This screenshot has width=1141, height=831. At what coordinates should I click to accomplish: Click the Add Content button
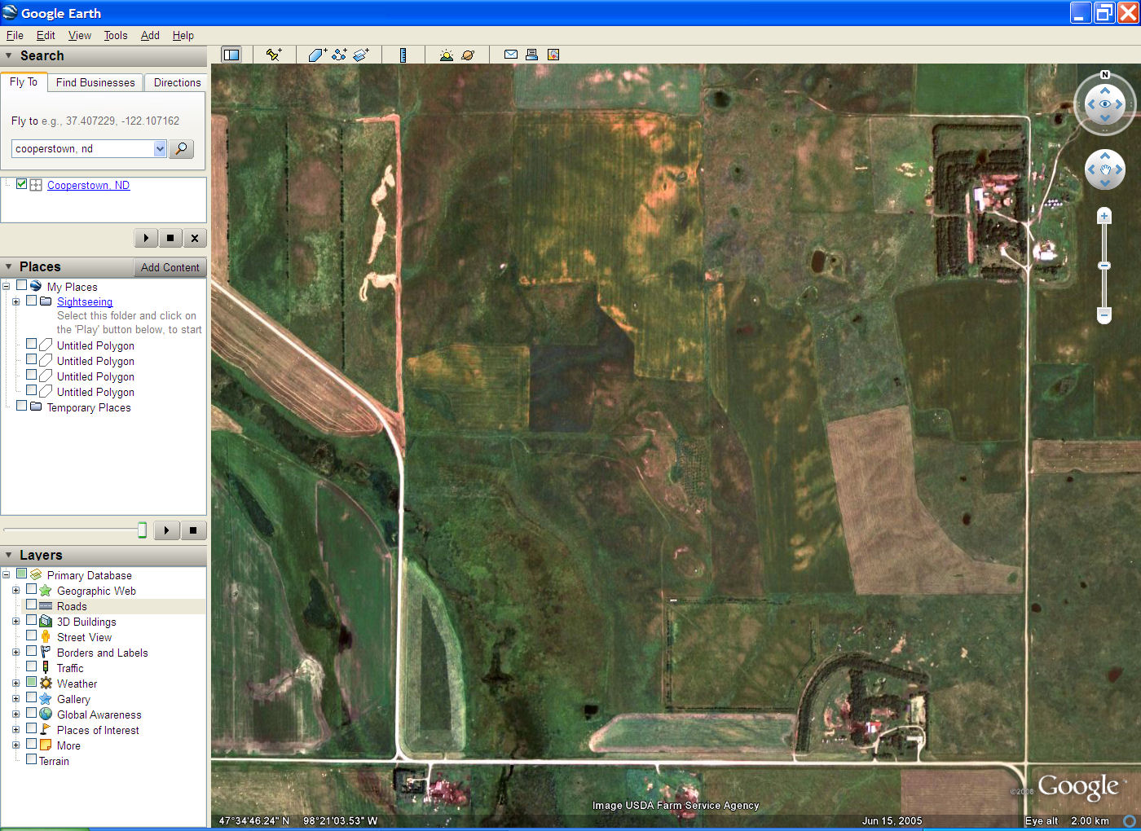point(170,267)
